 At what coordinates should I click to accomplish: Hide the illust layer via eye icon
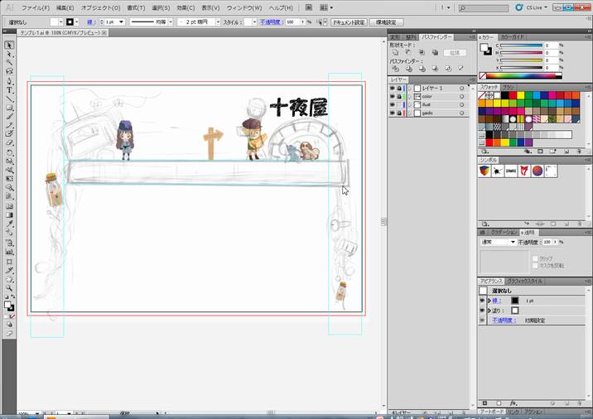click(x=393, y=104)
